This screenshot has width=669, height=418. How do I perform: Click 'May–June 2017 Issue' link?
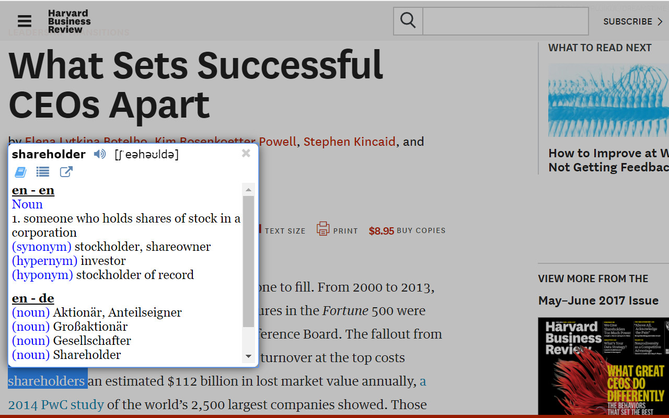click(598, 300)
